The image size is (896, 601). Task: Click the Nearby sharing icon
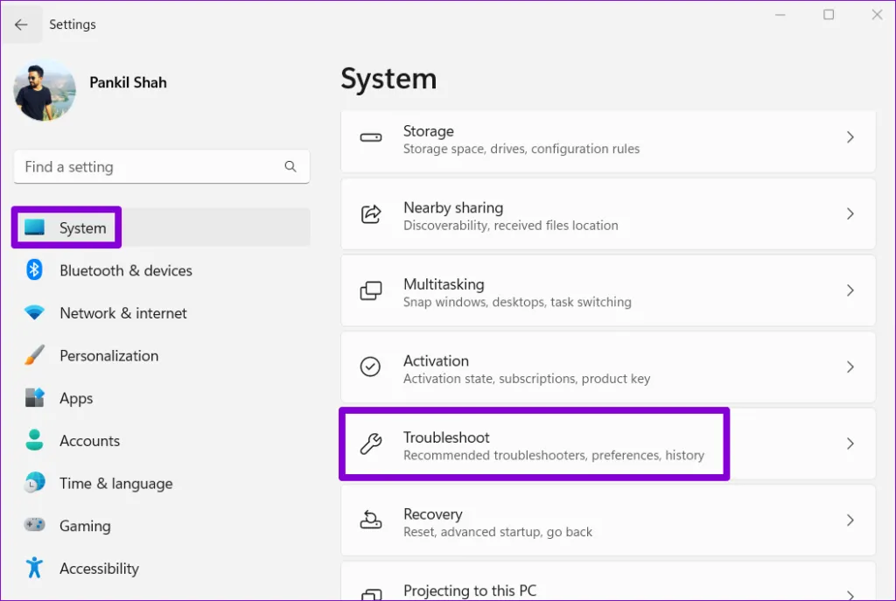[x=371, y=214]
